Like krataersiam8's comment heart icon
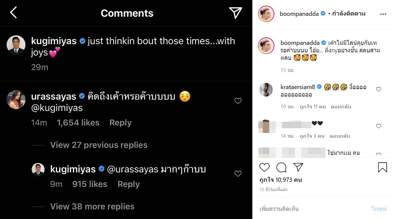The width and height of the screenshot is (393, 219). click(378, 89)
